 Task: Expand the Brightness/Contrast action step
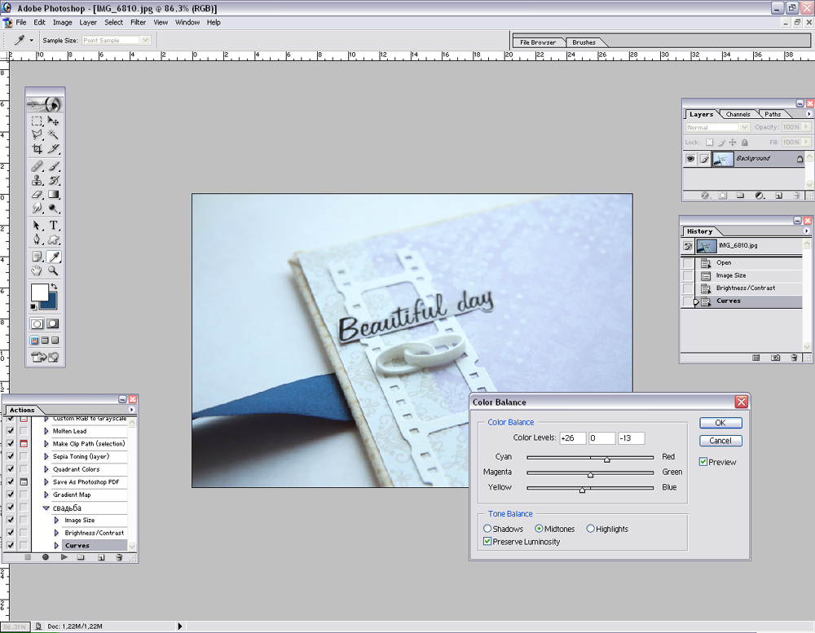(x=57, y=533)
